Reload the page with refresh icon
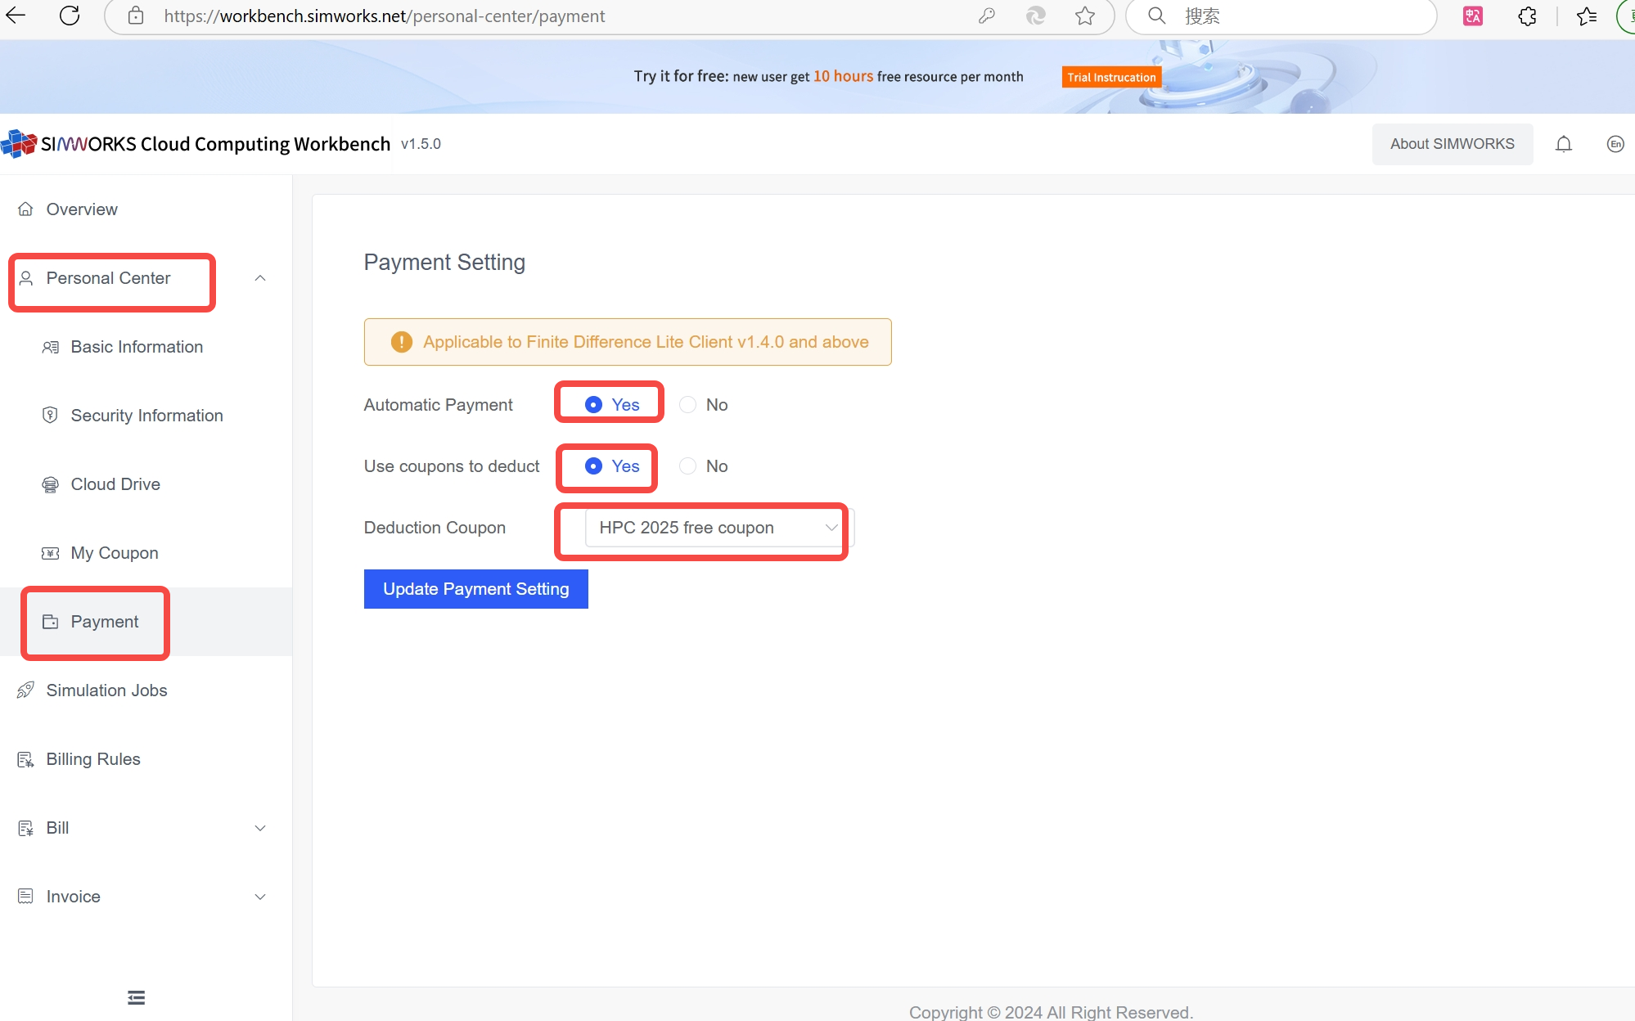Viewport: 1635px width, 1021px height. pos(70,16)
